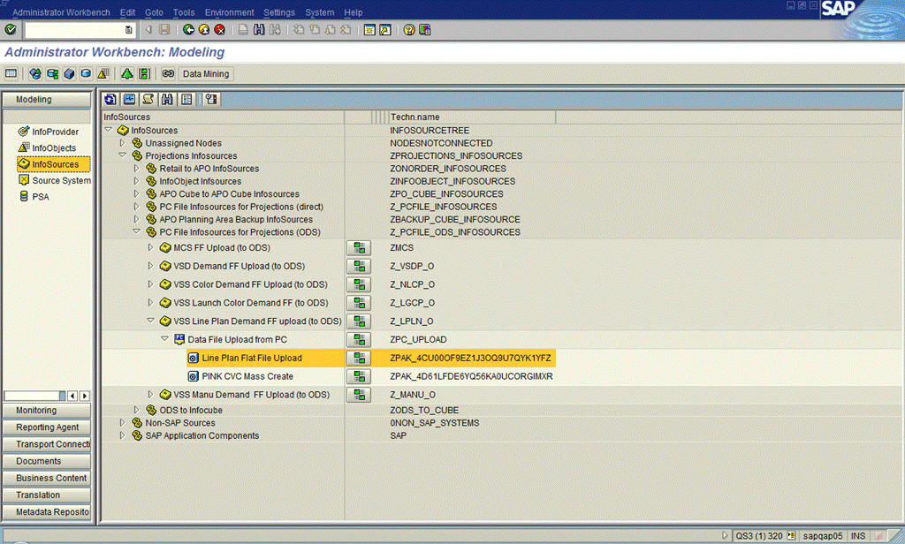This screenshot has width=905, height=544.
Task: Click inside the command input field
Action: coord(74,29)
